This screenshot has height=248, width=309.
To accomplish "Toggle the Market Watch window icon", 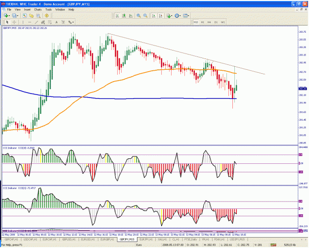I will 25,15.
